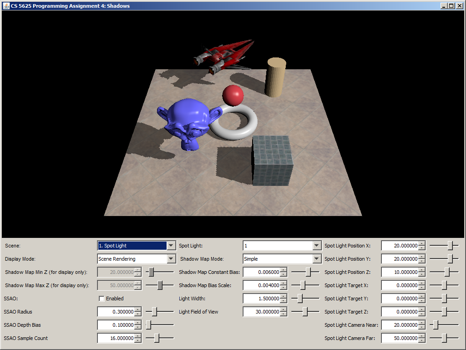Click the SSAO Depth Bias slider
This screenshot has height=350, width=466.
point(149,325)
